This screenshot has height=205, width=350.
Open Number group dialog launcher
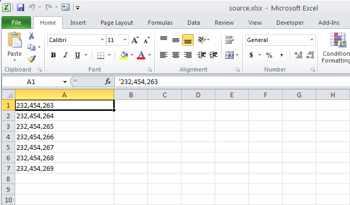[313, 70]
